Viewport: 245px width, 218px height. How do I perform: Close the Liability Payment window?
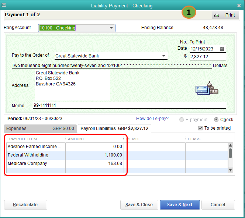point(239,6)
